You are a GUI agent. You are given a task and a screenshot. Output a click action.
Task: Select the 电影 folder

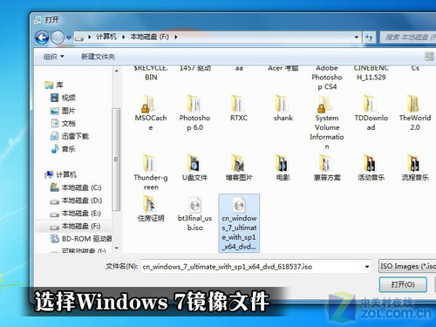tap(283, 167)
